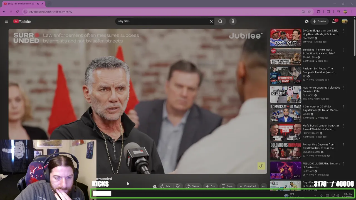Image resolution: width=356 pixels, height=200 pixels.
Task: Open the YouTube account avatar menu
Action: [345, 21]
